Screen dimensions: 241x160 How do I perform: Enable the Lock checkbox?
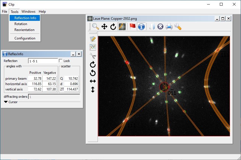(x=61, y=61)
